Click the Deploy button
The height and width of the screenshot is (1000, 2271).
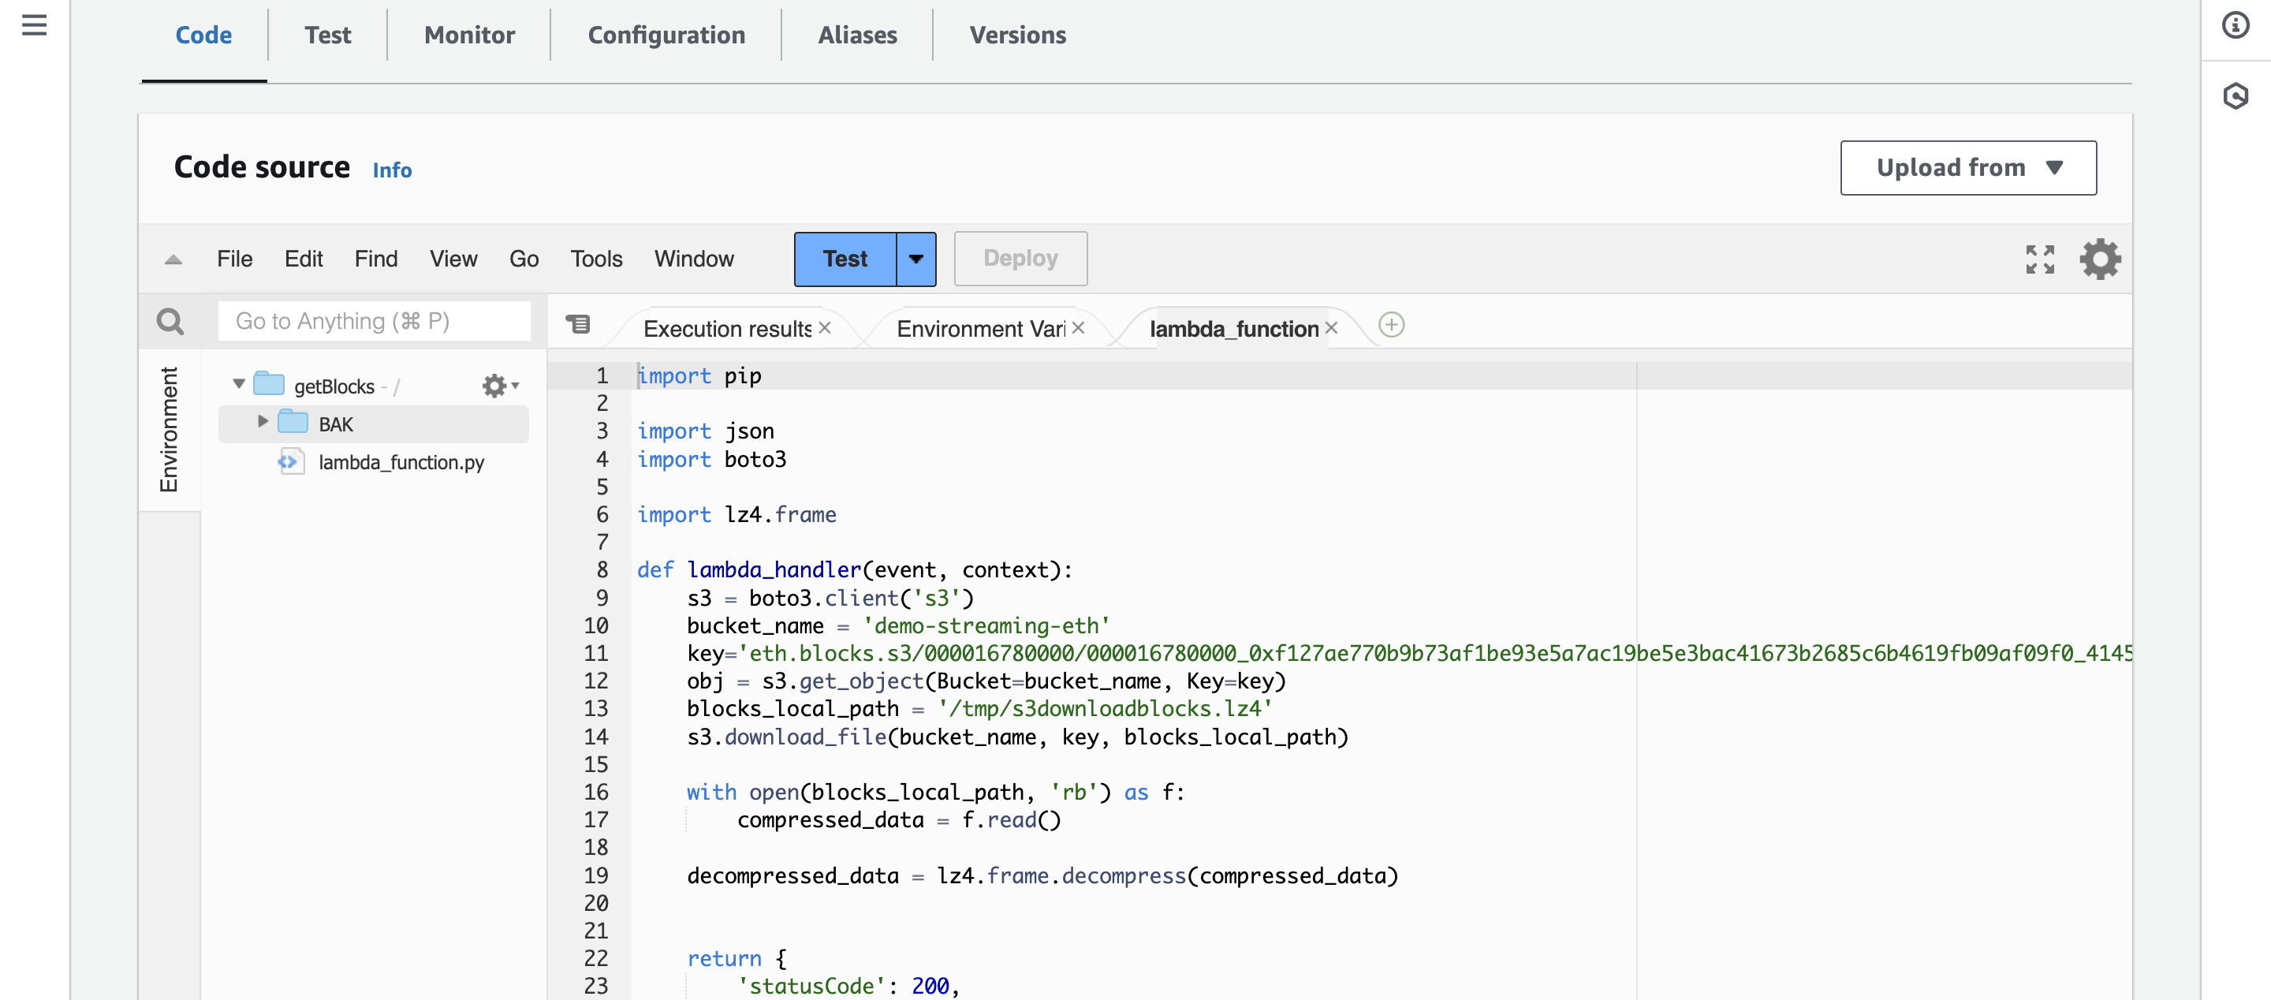1020,259
